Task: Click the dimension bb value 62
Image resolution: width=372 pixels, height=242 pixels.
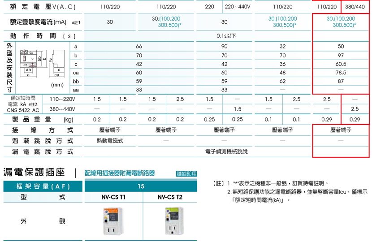Action: click(282, 81)
